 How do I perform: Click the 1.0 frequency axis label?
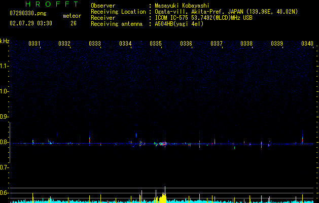pos(4,91)
